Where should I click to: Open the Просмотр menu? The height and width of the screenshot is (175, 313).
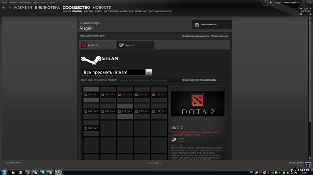coord(13,2)
